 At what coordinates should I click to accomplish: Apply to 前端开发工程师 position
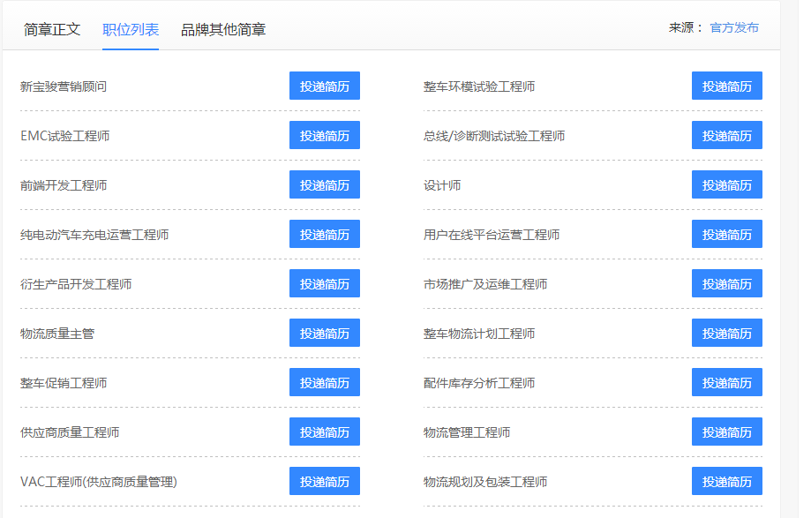[x=324, y=185]
